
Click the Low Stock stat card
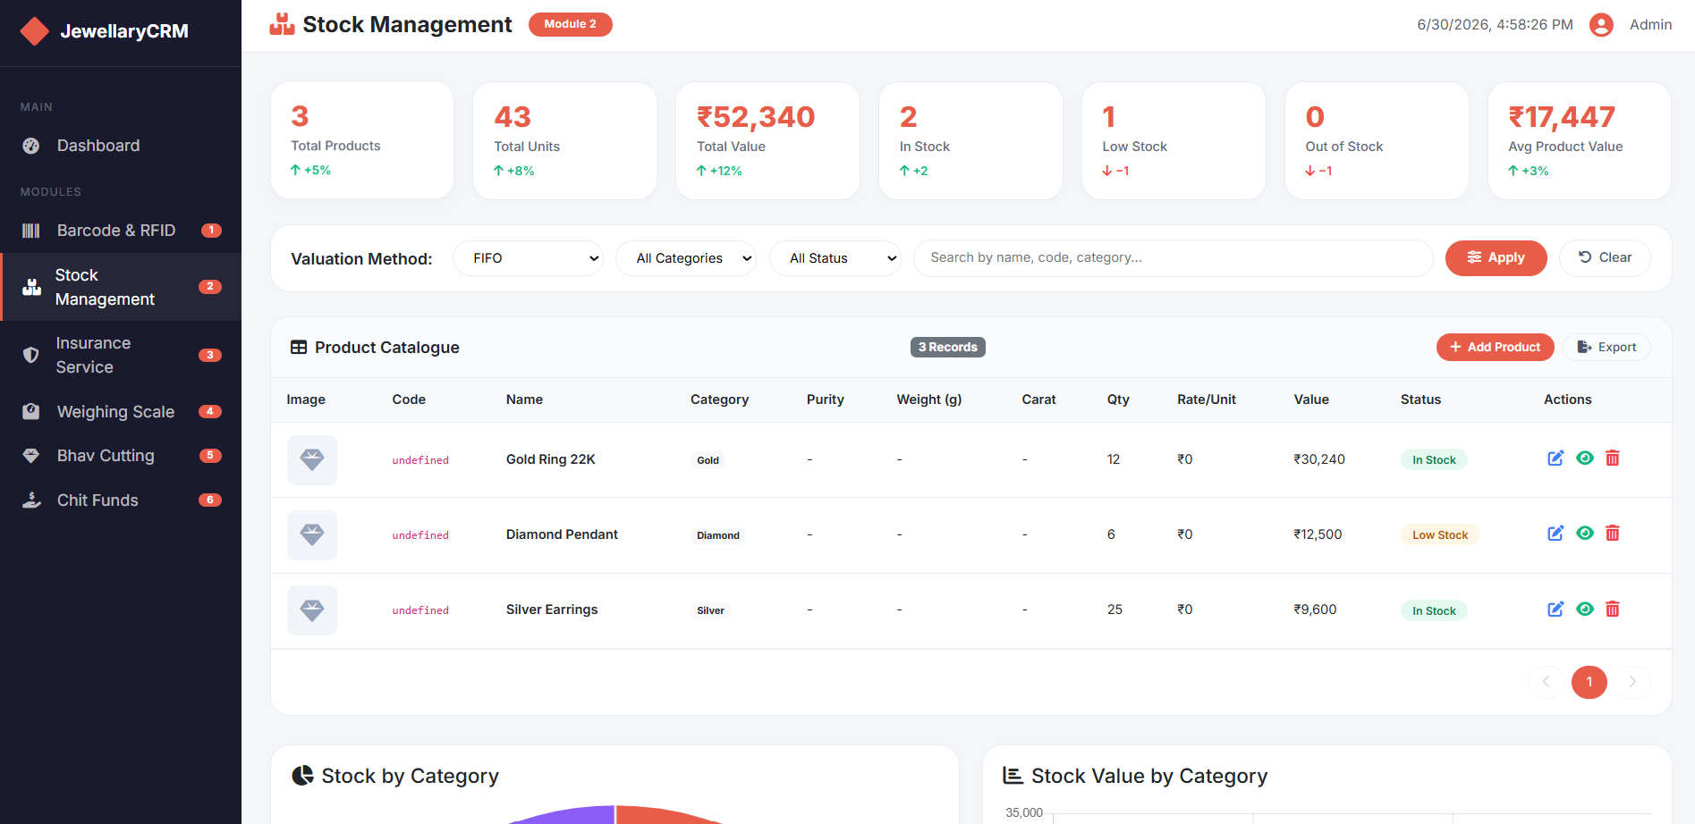pyautogui.click(x=1174, y=140)
